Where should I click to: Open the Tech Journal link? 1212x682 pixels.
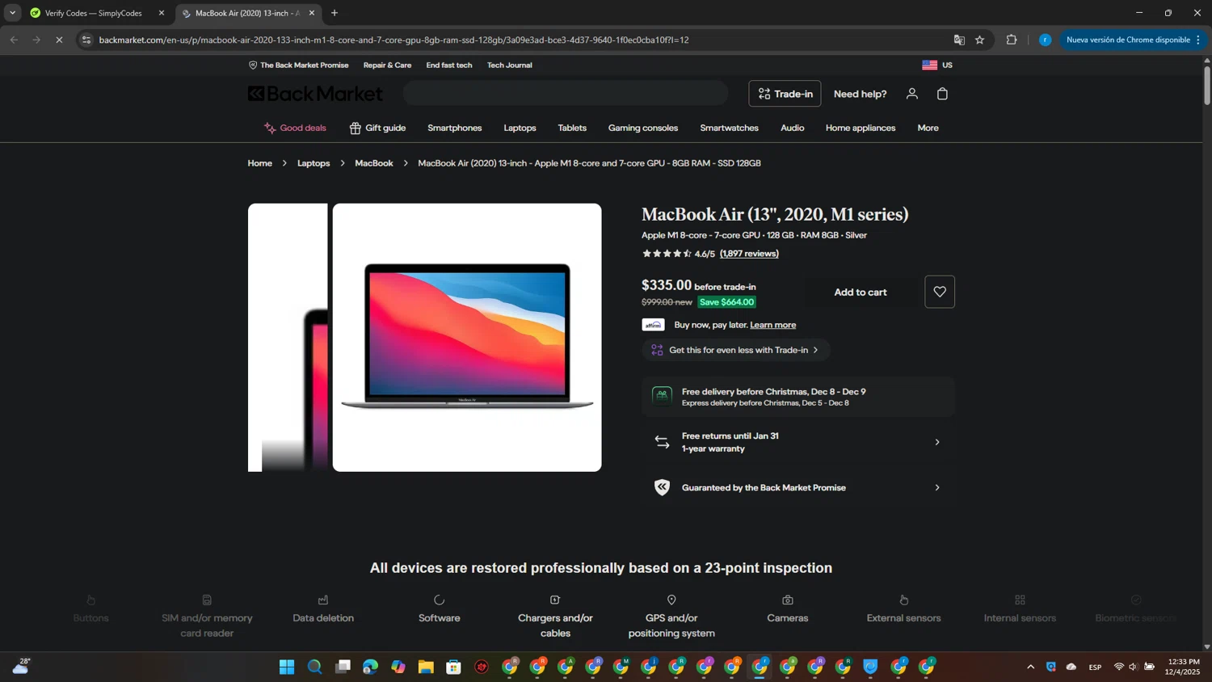click(x=509, y=65)
